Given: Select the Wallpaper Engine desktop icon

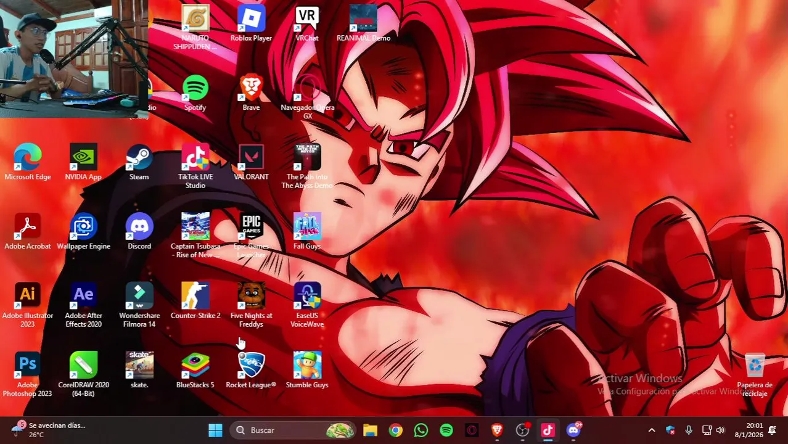Looking at the screenshot, I should click(x=83, y=232).
